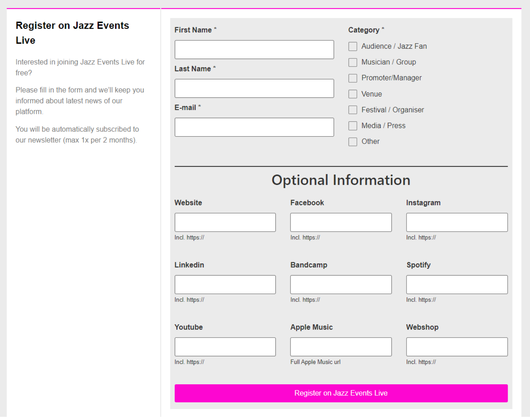Select the Promoter/Manager category
Screen dimensions: 530x417
click(353, 78)
